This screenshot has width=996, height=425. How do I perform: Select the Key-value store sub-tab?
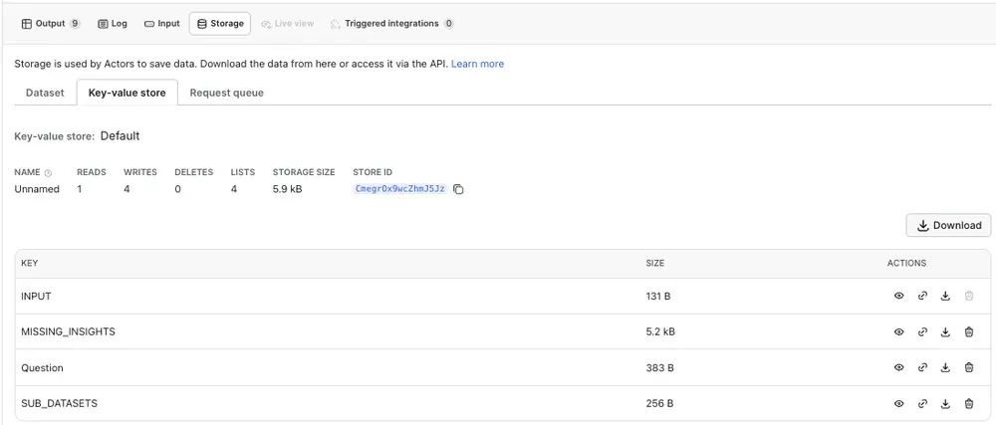[x=127, y=93]
